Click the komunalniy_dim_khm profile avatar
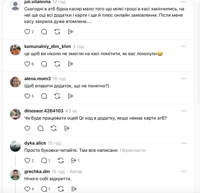 click(x=15, y=50)
